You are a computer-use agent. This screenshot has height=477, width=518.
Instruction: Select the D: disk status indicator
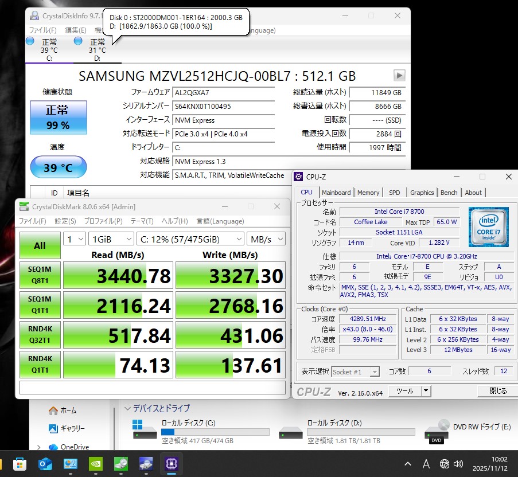[x=78, y=41]
